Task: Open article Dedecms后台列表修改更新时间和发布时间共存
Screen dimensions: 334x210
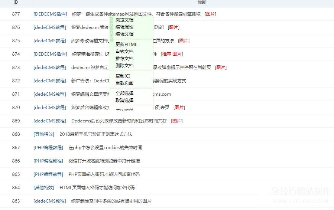Action: pyautogui.click(x=119, y=121)
